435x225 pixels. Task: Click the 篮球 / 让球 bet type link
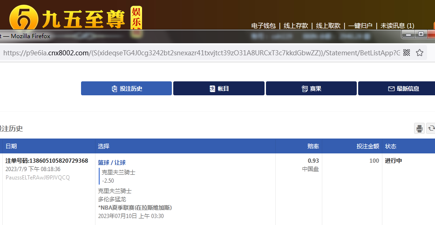coord(112,162)
